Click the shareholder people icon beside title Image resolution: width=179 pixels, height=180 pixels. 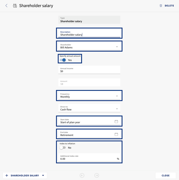[x=15, y=6]
